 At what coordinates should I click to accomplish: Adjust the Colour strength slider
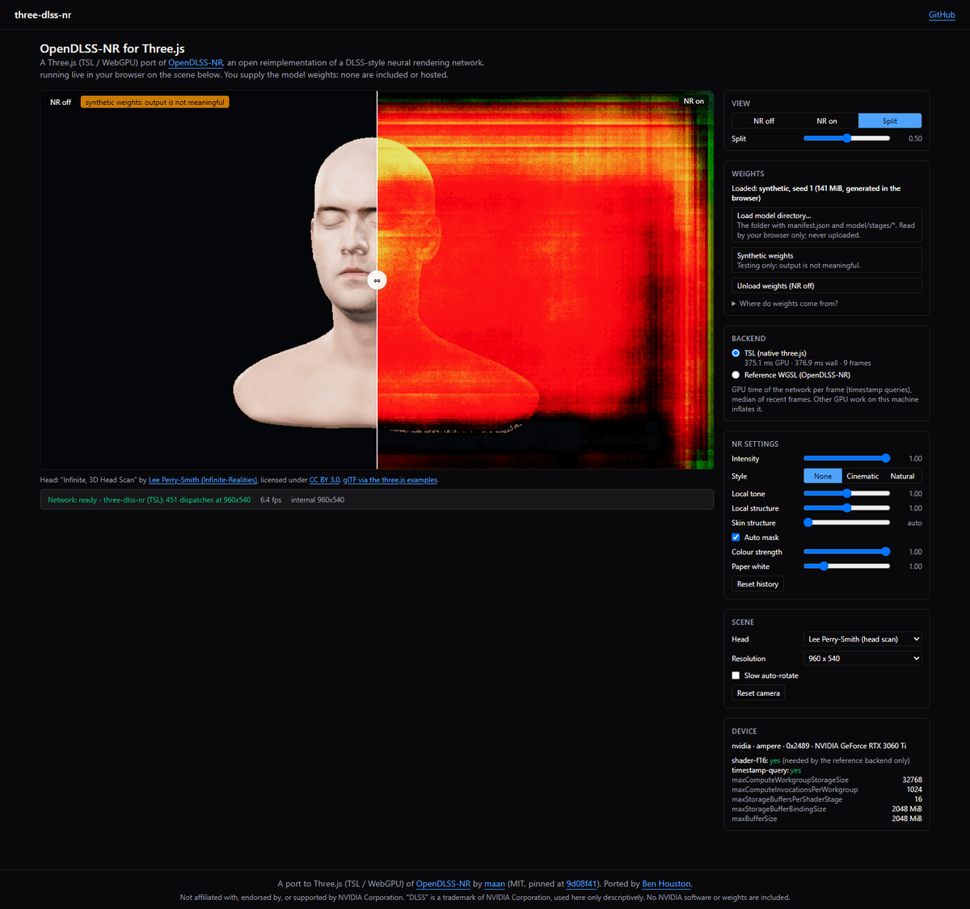coord(846,552)
